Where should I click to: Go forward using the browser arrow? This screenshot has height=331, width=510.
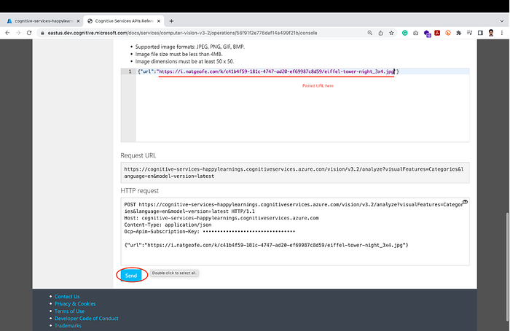pyautogui.click(x=18, y=33)
